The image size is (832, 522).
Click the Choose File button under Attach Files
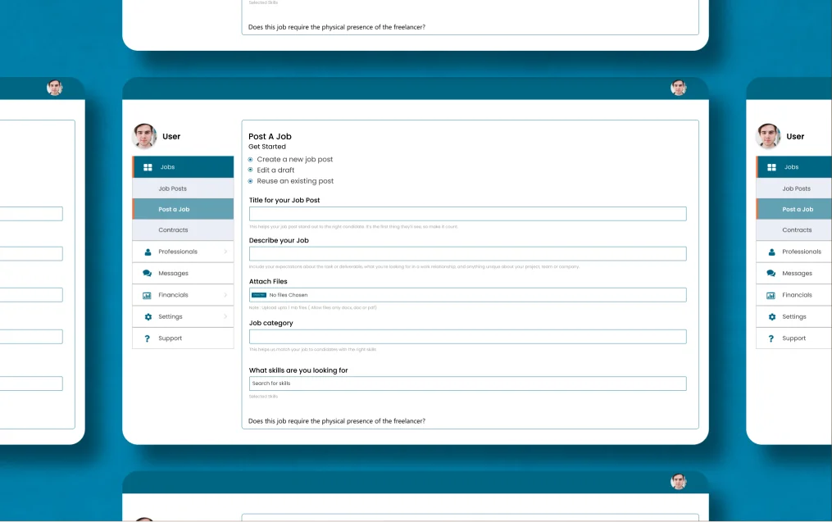pos(259,295)
